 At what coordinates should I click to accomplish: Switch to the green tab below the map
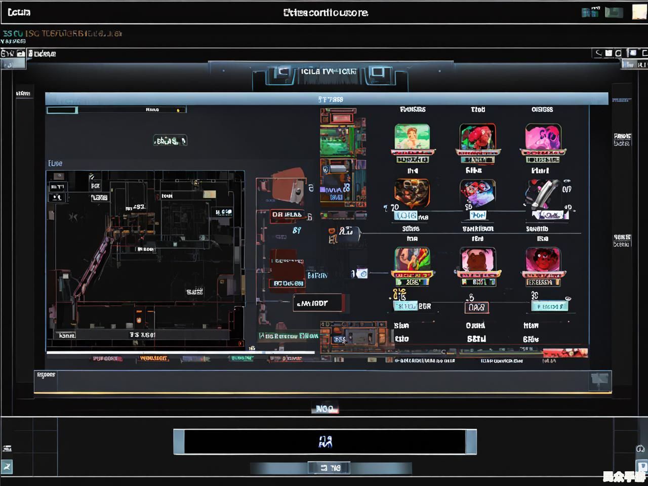pos(241,358)
